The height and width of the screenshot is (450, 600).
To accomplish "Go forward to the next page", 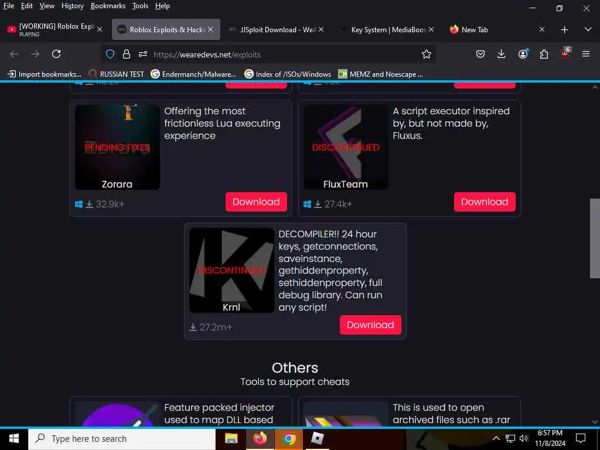I will point(35,54).
